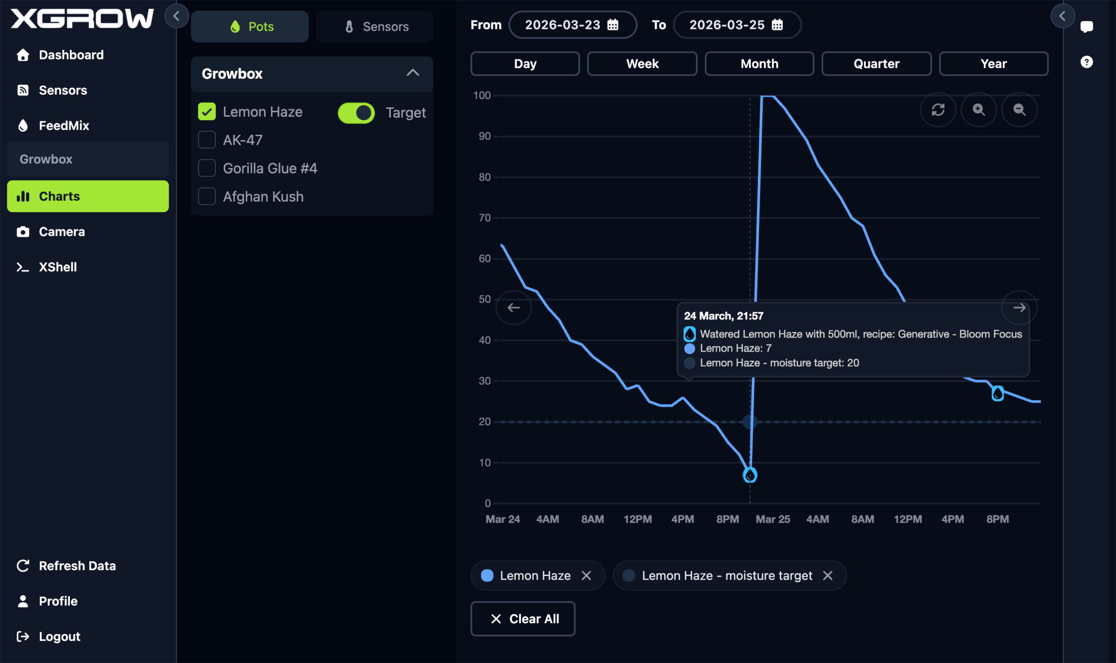Disable the Target toggle for Lemon Haze
The width and height of the screenshot is (1116, 663).
coord(356,113)
